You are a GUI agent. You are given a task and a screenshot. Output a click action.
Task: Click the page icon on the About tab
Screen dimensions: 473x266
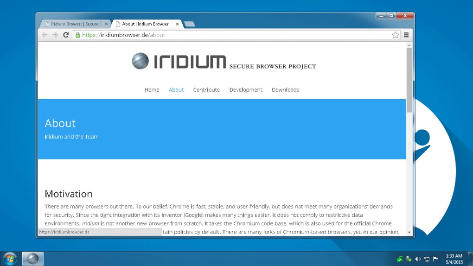click(118, 24)
